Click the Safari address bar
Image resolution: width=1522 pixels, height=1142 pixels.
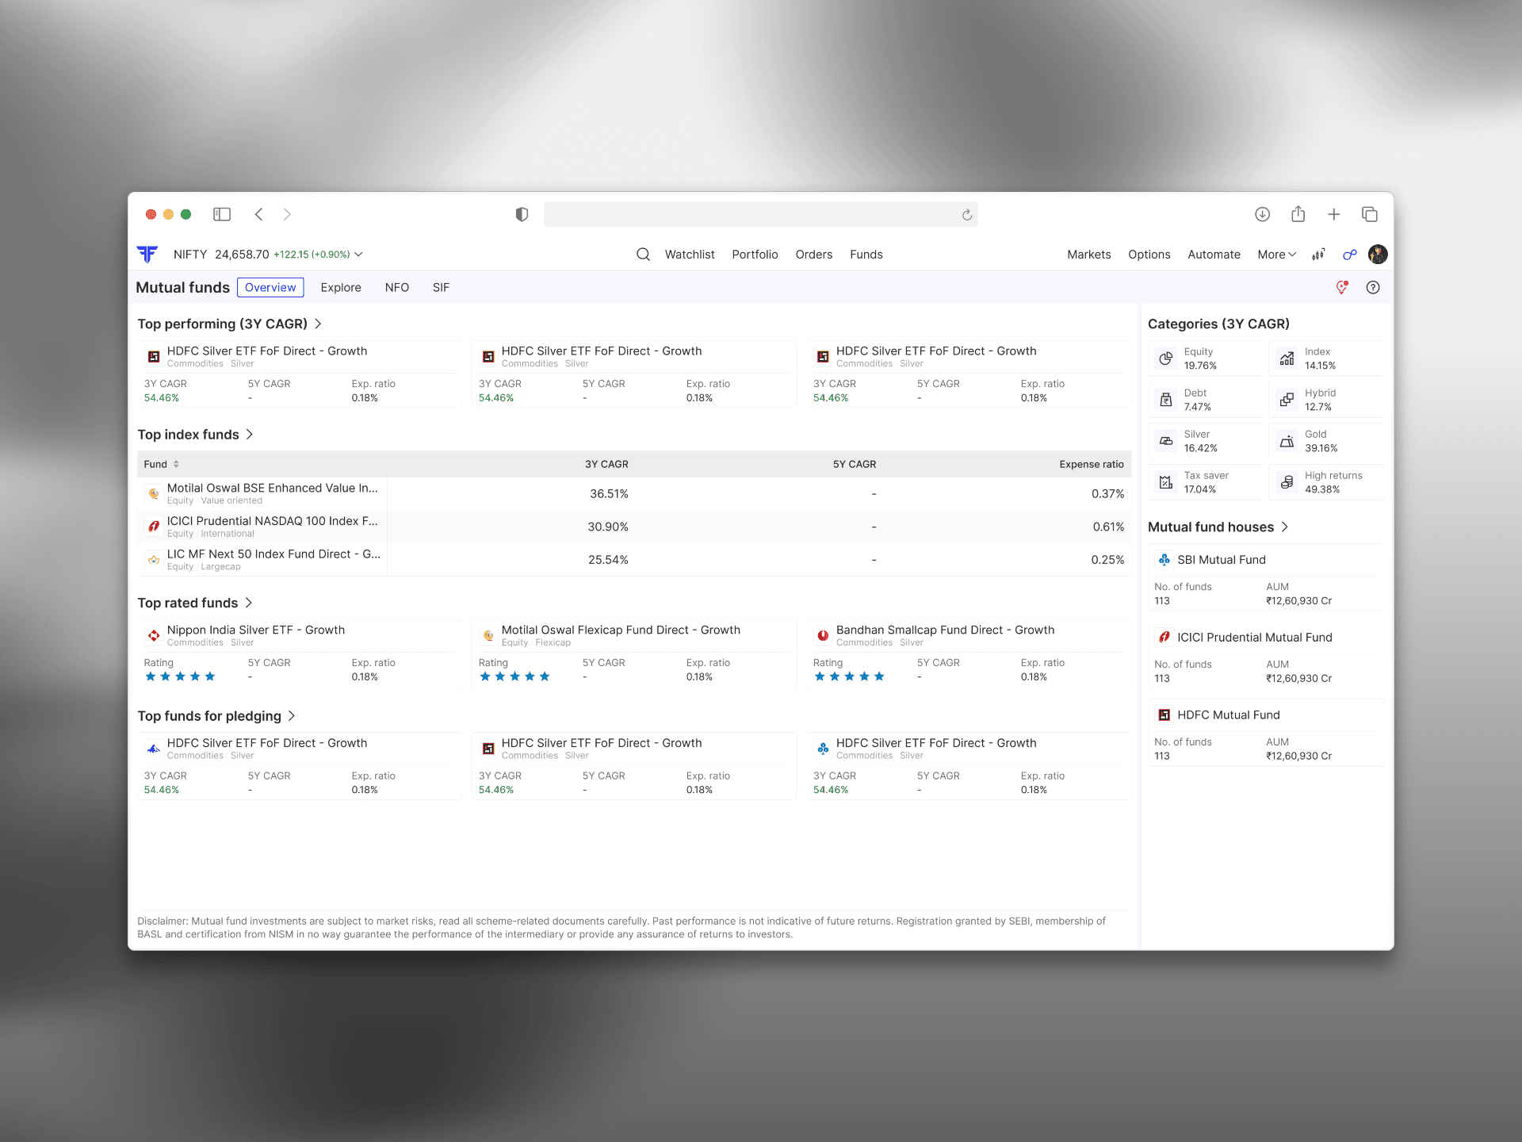tap(751, 214)
